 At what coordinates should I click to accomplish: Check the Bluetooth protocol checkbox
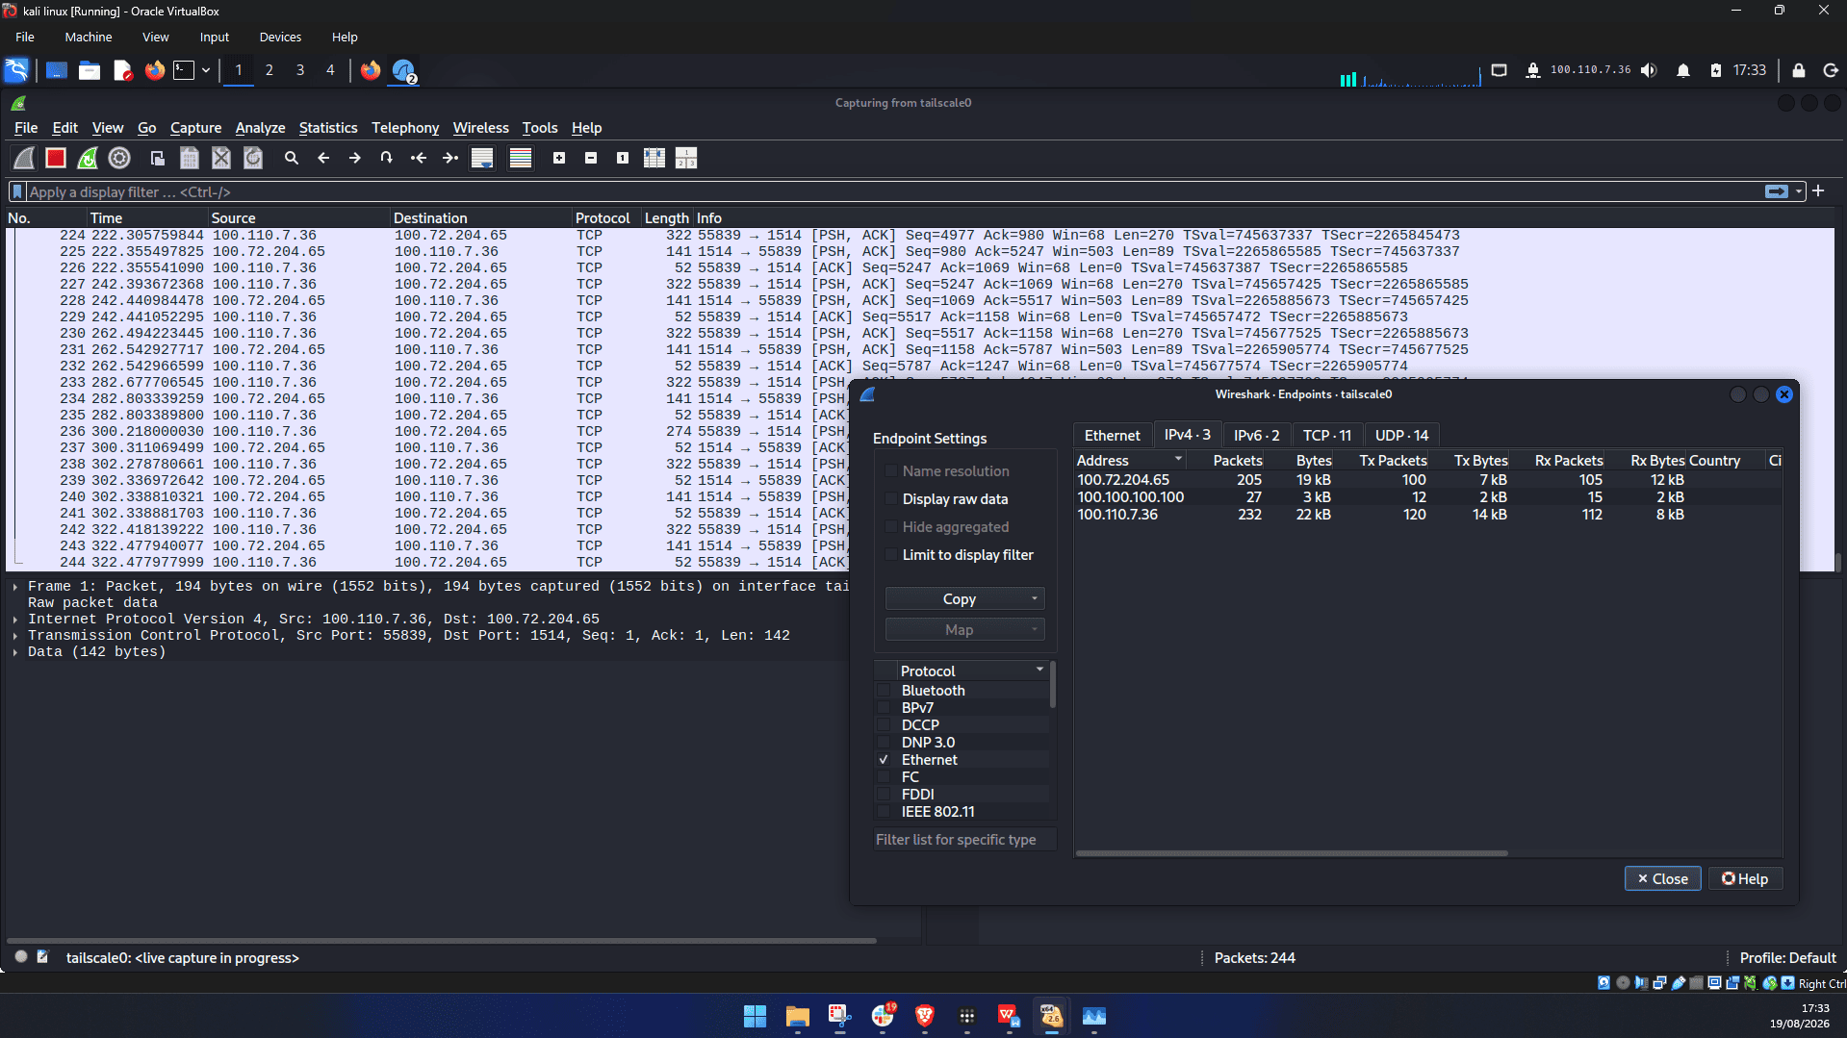tap(884, 691)
